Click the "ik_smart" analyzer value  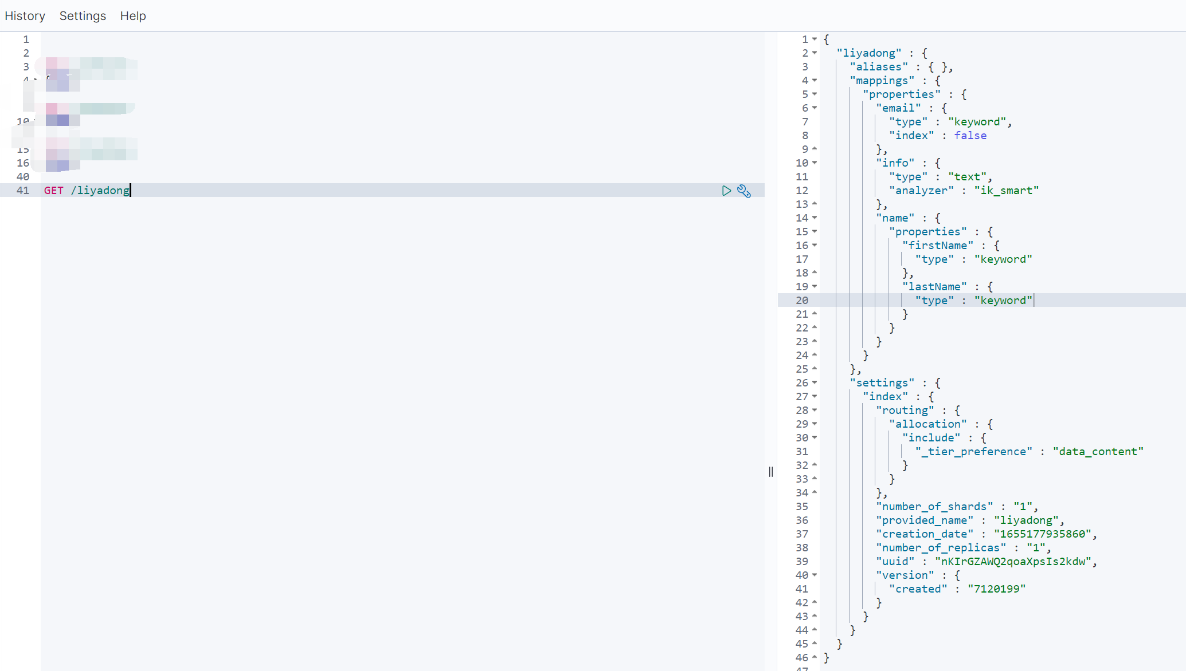(x=1006, y=191)
